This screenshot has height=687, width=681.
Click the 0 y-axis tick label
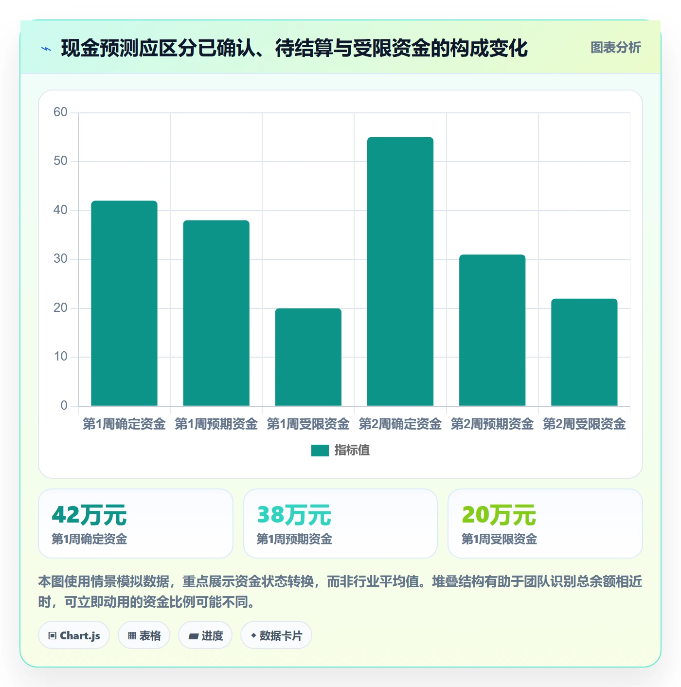coord(64,406)
